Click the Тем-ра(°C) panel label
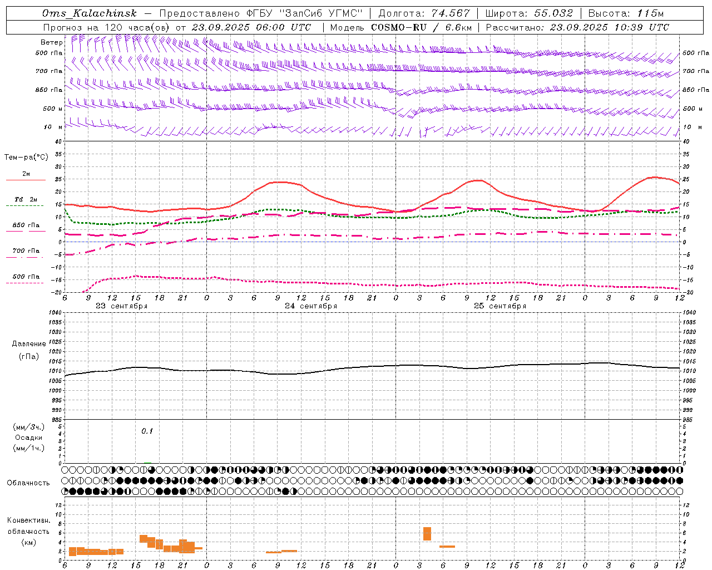Image resolution: width=712 pixels, height=570 pixels. (x=26, y=157)
